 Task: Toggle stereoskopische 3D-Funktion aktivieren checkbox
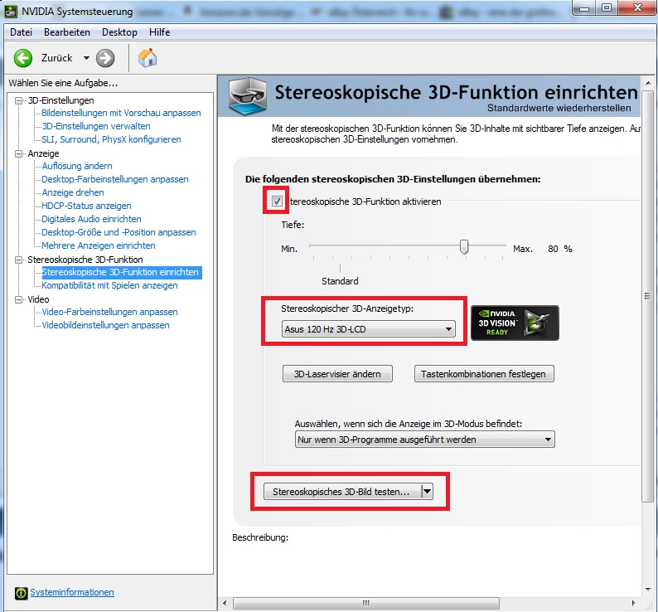(x=277, y=202)
